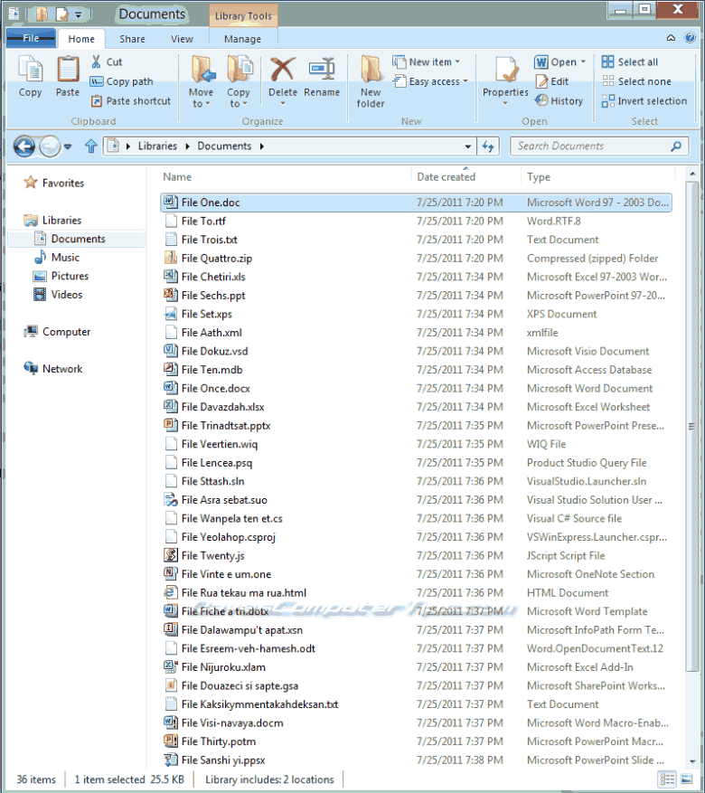Click Paste shortcut option
The height and width of the screenshot is (793, 705).
[x=131, y=101]
